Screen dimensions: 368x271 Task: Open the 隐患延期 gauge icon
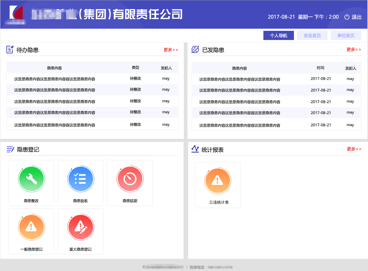point(130,179)
